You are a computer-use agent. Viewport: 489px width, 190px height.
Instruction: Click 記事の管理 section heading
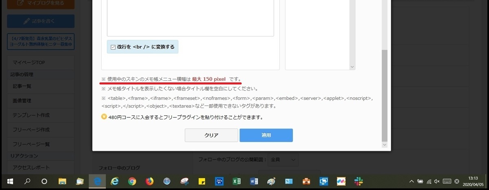pos(23,74)
